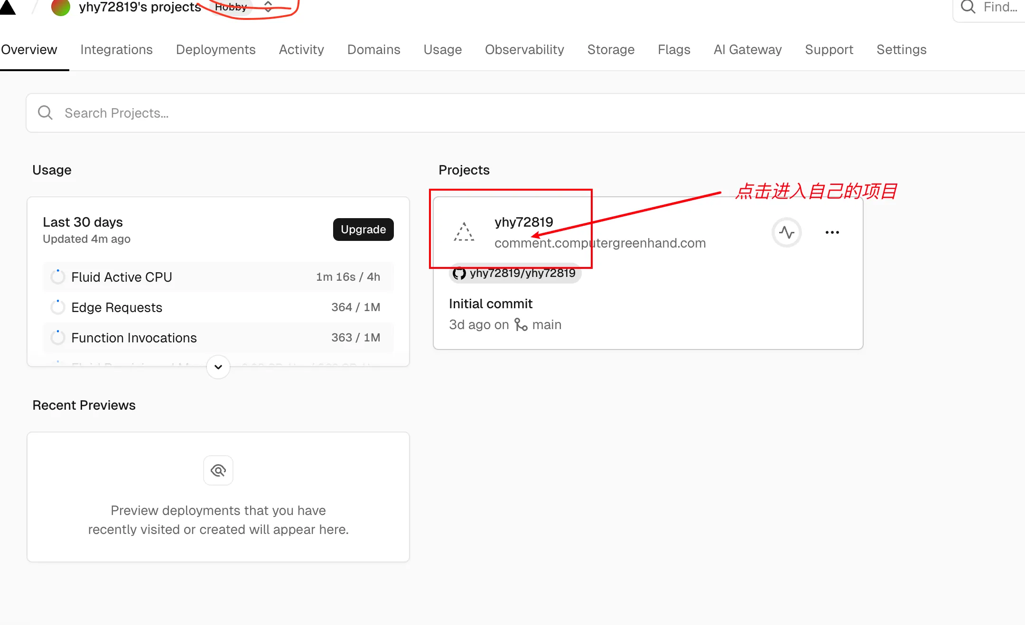Click the Search Projects magnifier icon
Screen dimensions: 1025x625
(x=45, y=113)
